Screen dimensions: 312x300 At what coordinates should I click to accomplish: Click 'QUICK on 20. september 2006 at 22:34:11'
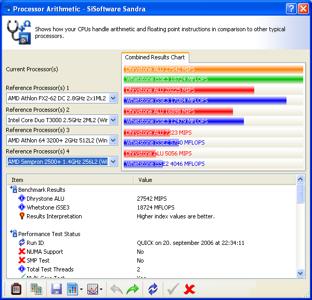click(x=190, y=243)
